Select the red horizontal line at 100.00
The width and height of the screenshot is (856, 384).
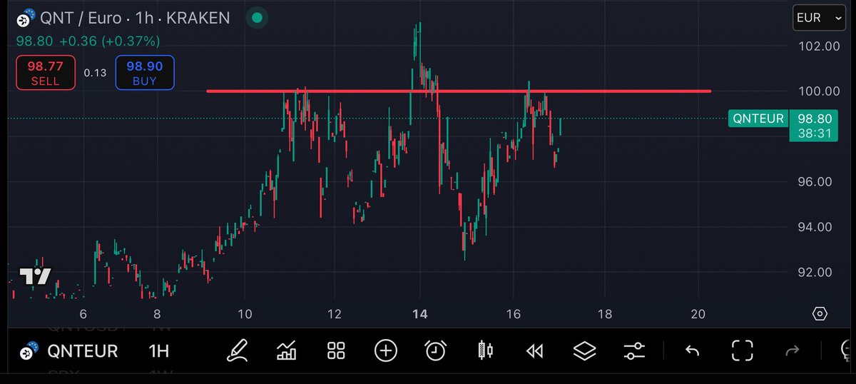(458, 91)
